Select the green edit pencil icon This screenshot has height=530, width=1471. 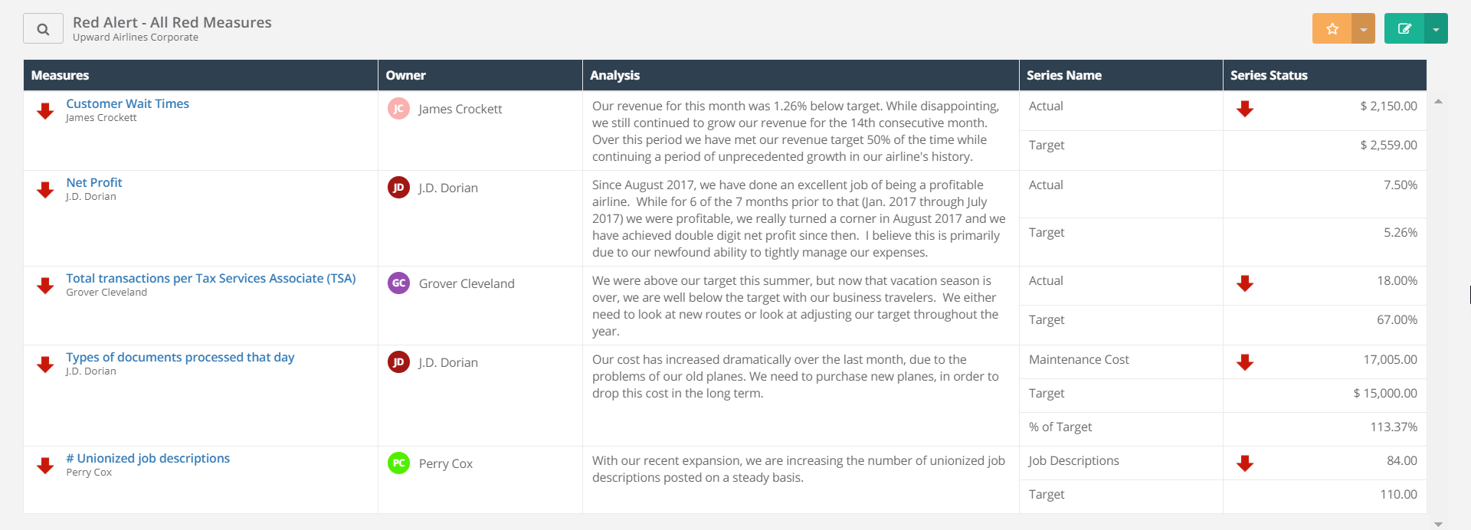[x=1405, y=28]
